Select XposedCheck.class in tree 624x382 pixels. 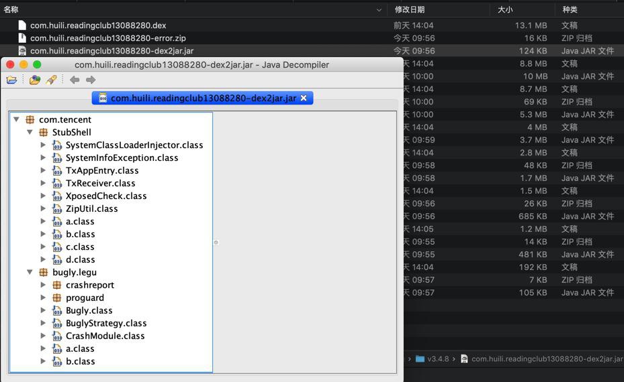tap(106, 196)
